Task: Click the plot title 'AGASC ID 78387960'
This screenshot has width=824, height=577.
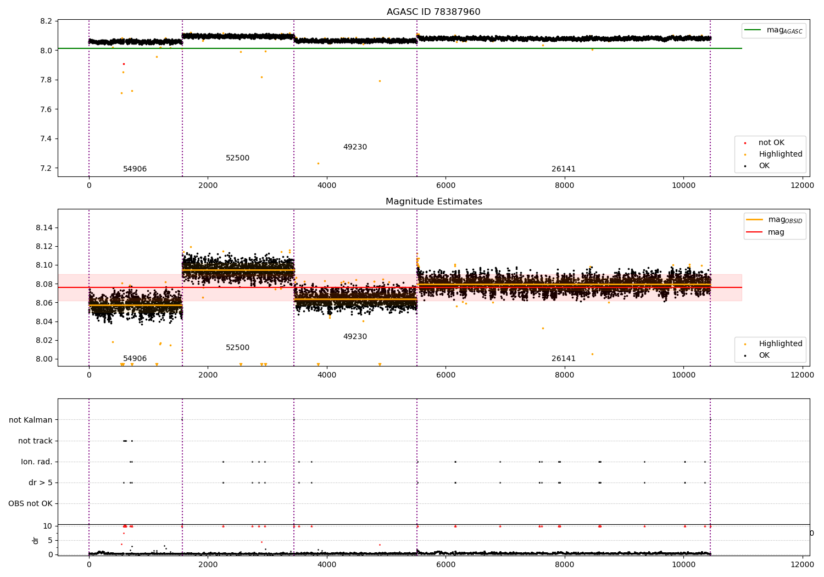Action: (x=433, y=12)
